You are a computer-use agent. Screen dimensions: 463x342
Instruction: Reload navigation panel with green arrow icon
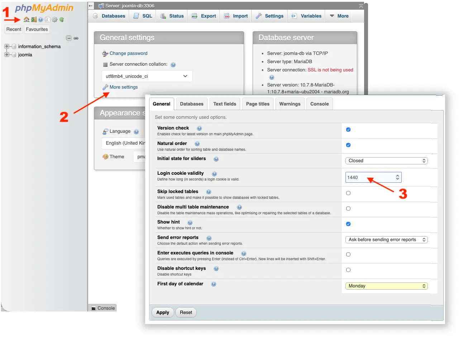coord(62,20)
